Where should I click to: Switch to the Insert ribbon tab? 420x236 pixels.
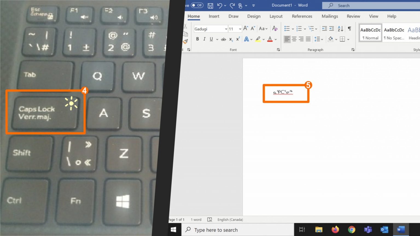click(x=214, y=16)
